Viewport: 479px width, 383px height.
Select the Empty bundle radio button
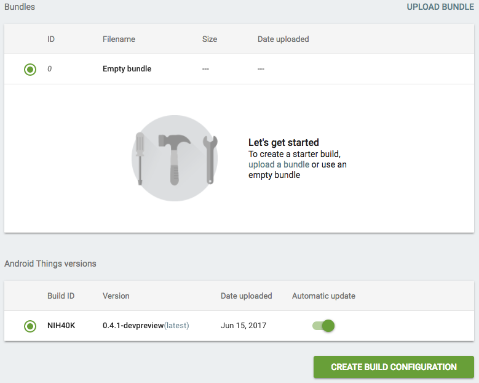(30, 70)
